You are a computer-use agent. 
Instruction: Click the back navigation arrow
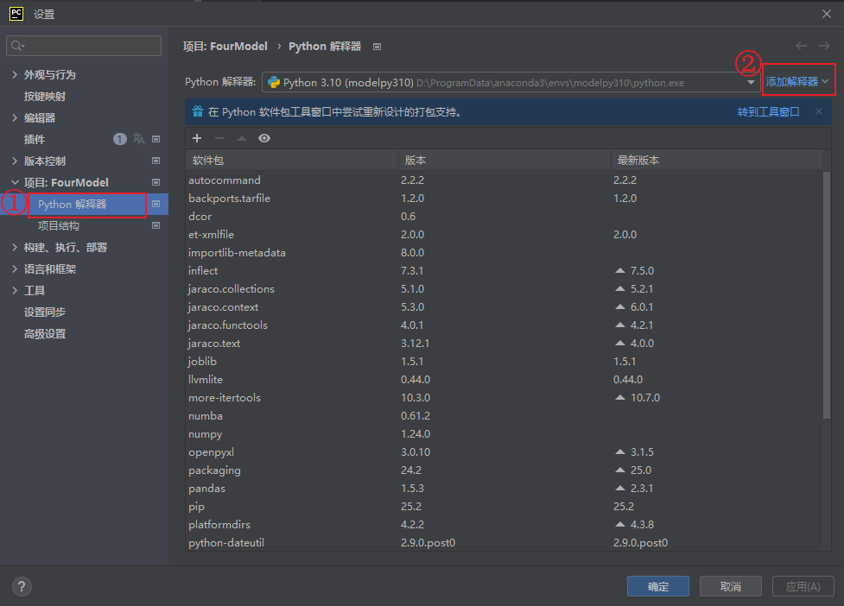click(801, 46)
